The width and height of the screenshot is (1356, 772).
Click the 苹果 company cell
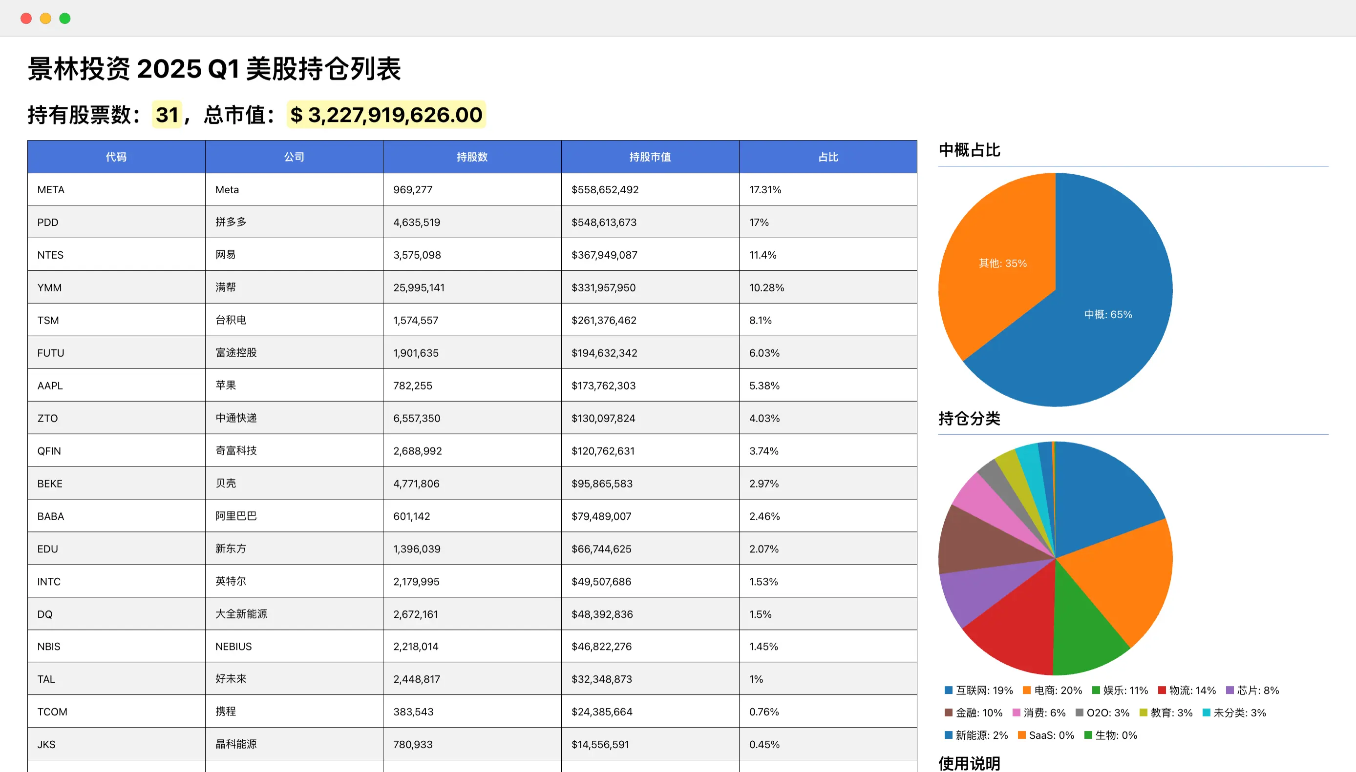(x=294, y=386)
